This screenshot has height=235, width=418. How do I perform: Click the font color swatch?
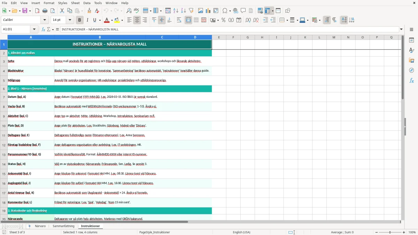pyautogui.click(x=106, y=20)
